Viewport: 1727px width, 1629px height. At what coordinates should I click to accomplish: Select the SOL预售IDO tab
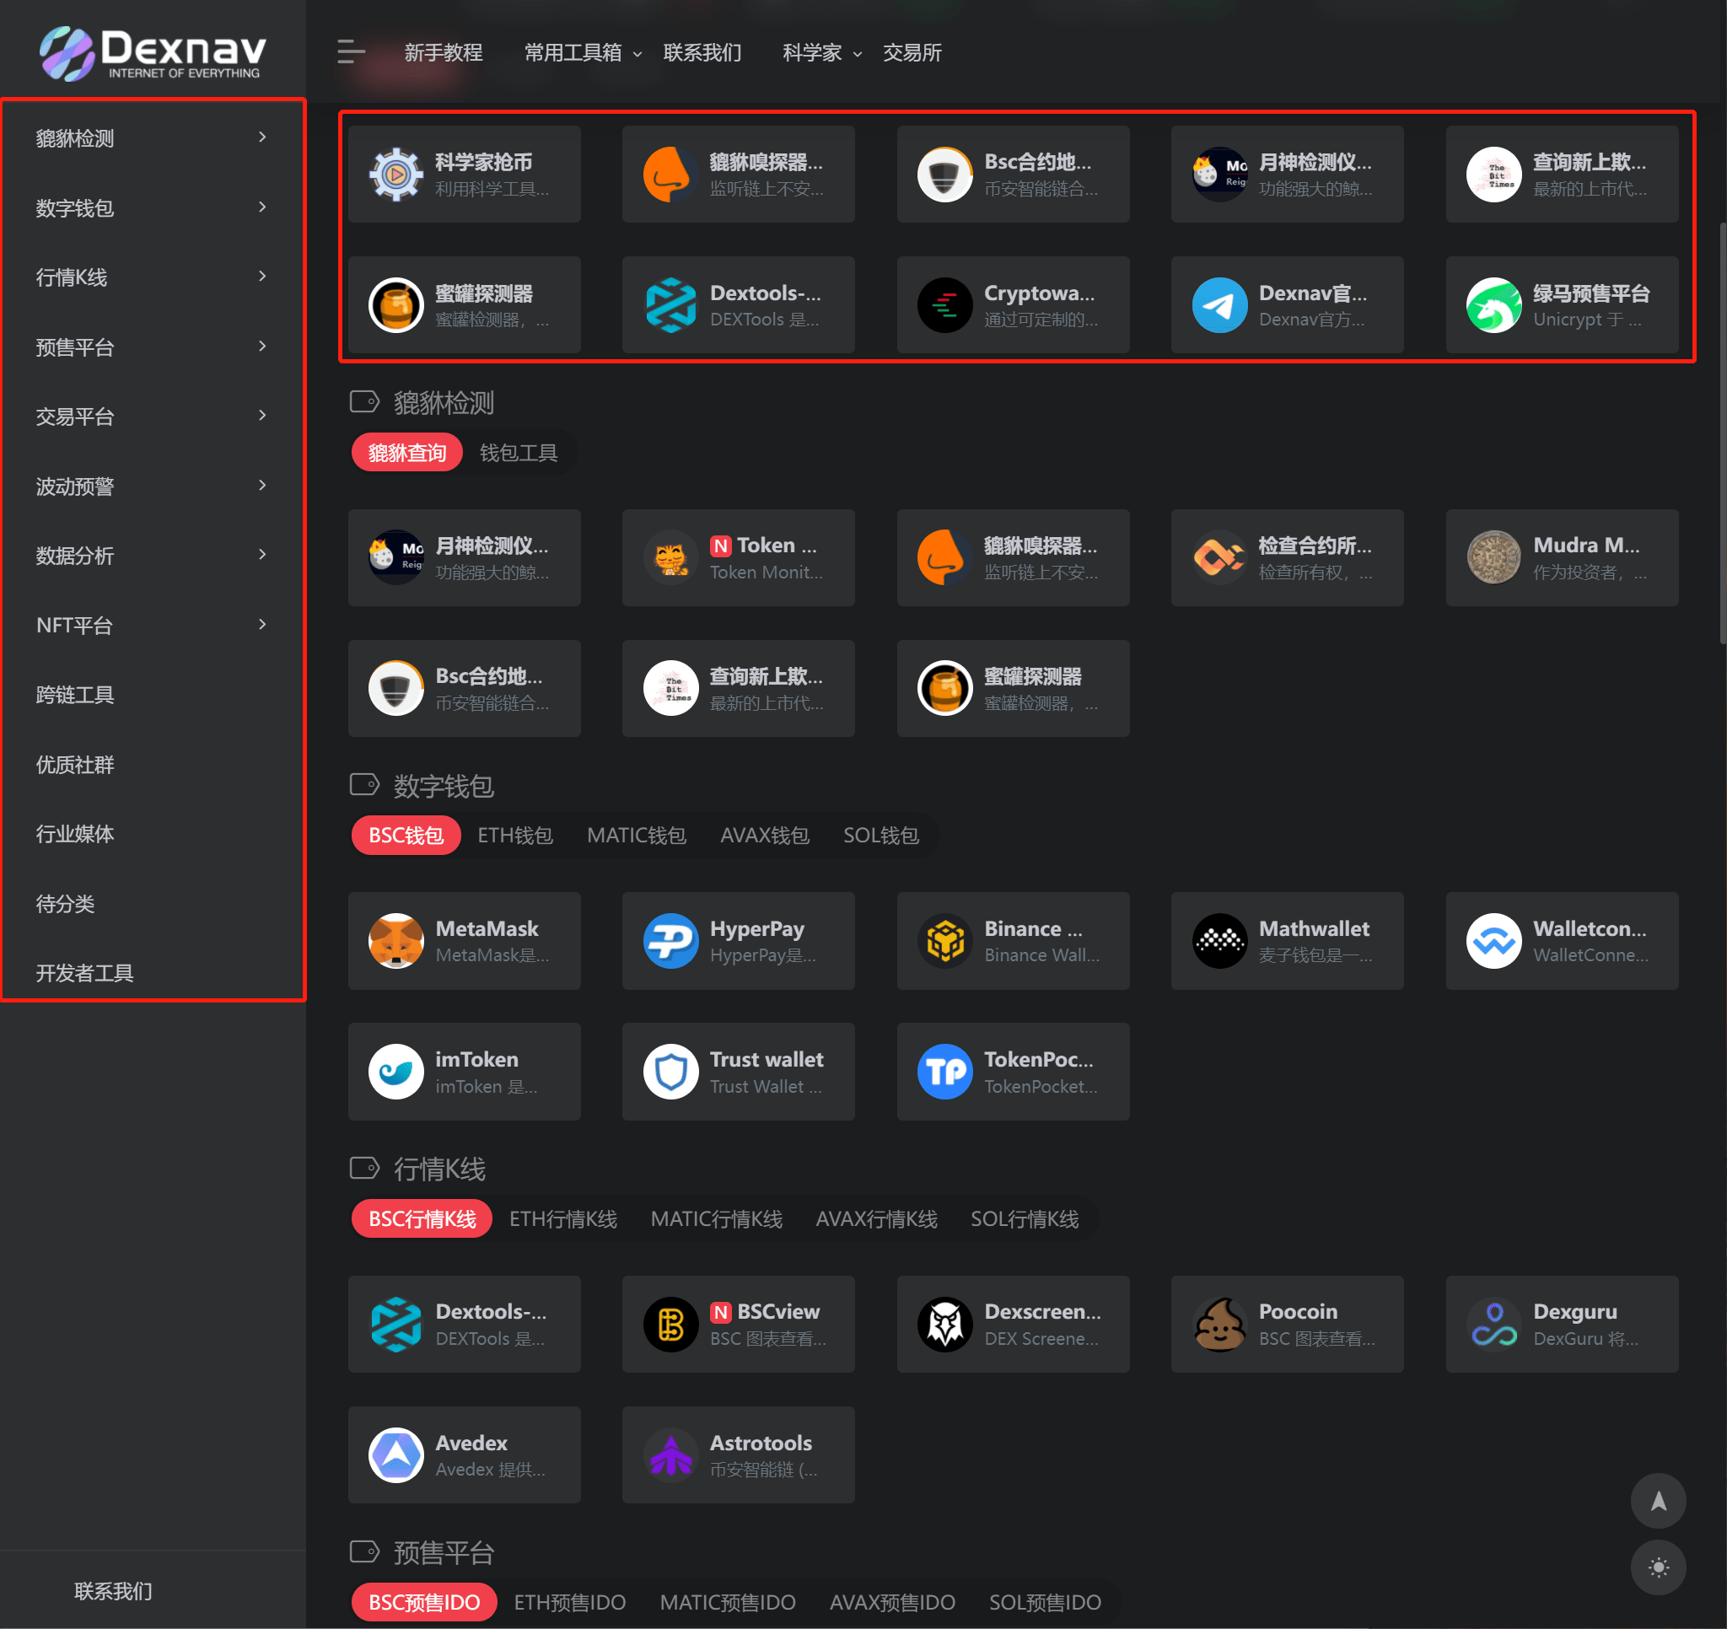click(1045, 1602)
